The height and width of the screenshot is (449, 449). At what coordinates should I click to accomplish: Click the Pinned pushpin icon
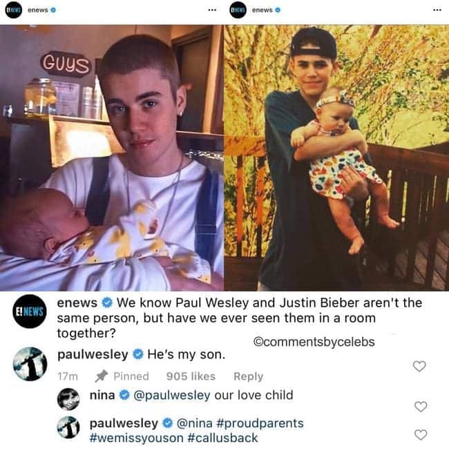pos(102,376)
